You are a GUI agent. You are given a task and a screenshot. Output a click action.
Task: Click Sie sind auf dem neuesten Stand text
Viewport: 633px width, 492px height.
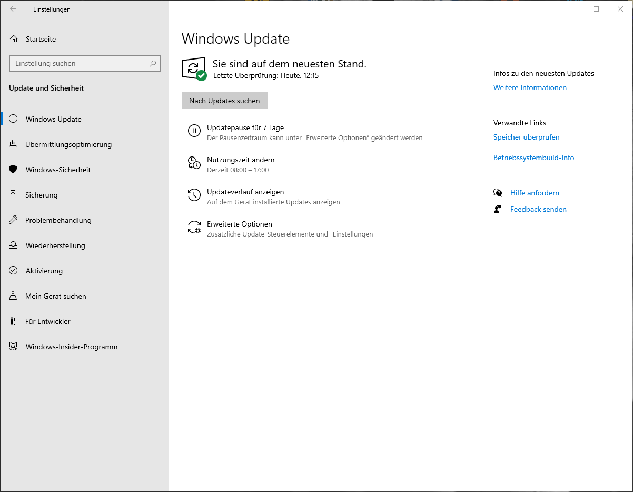tap(289, 64)
